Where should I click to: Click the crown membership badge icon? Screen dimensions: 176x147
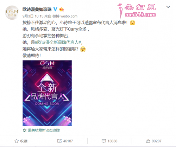pyautogui.click(x=62, y=9)
